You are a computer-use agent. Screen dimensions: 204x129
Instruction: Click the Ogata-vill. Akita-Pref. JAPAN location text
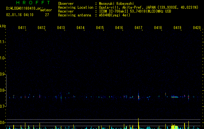[149, 7]
